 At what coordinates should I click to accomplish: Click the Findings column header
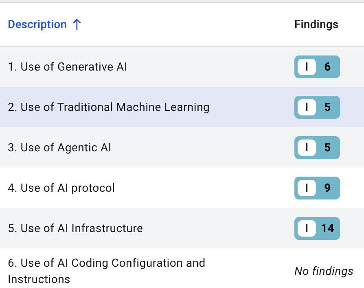click(316, 24)
